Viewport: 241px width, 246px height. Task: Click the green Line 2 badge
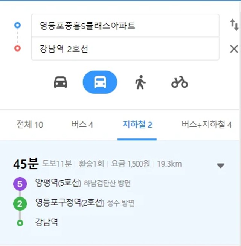point(20,203)
